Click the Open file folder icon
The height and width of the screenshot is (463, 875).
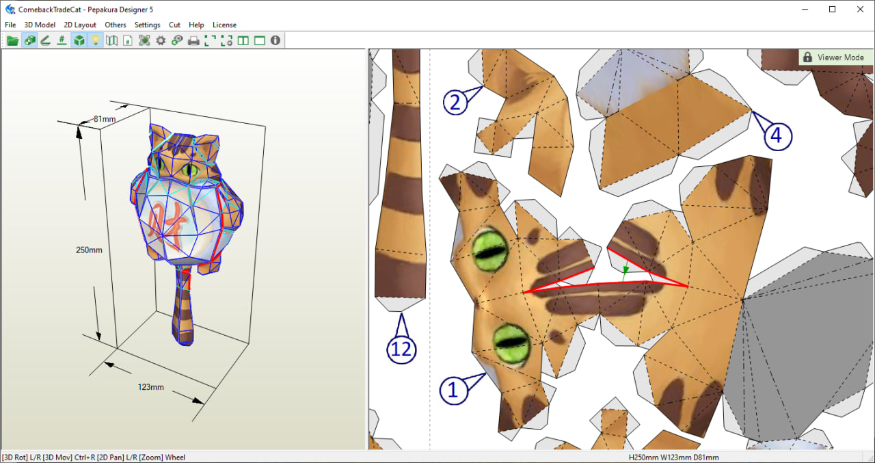pyautogui.click(x=12, y=40)
